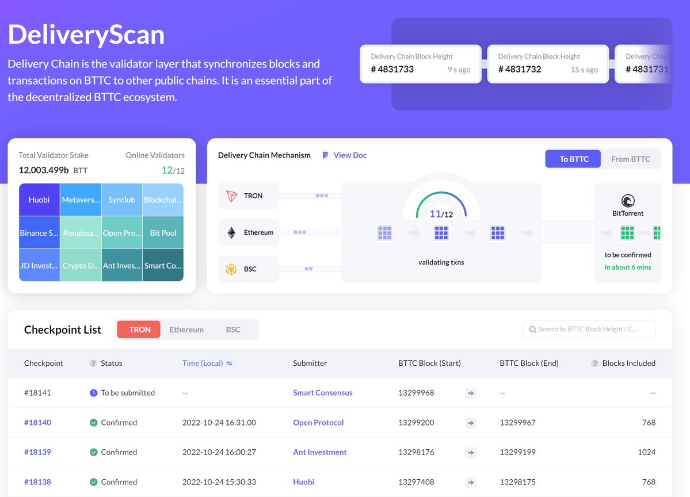Click the center block grid under 11/12 gauge
Viewport: 690px width, 497px height.
pyautogui.click(x=441, y=232)
